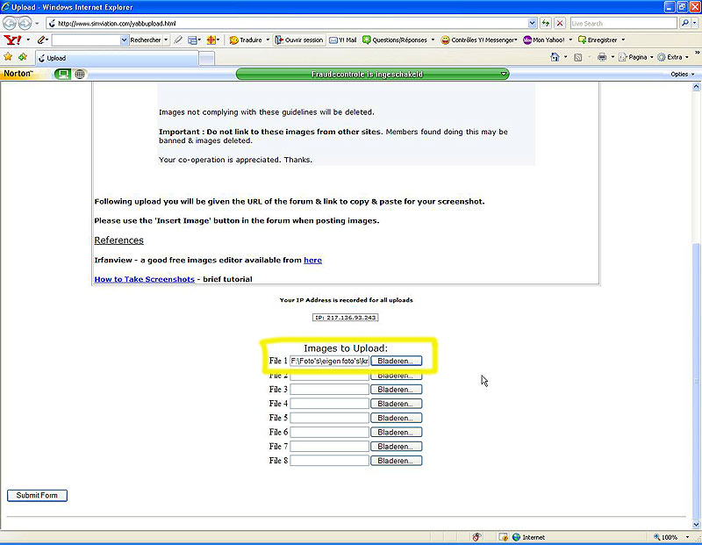
Task: Click the File 5 path input field
Action: click(x=329, y=418)
